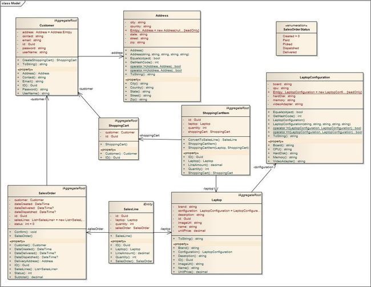Select the SalesLine class title
The height and width of the screenshot is (287, 371).
131,209
